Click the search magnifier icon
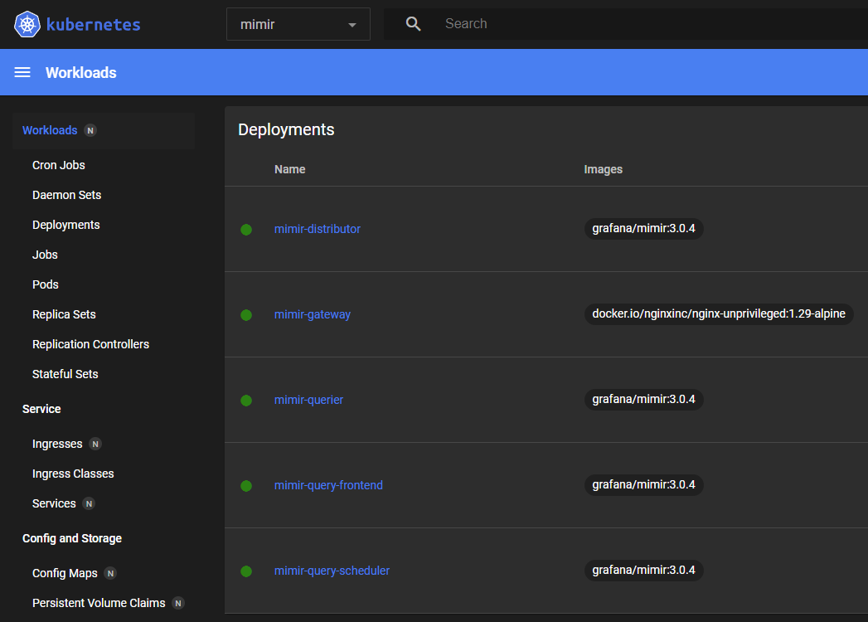Screen dimensions: 868x622 (x=413, y=24)
